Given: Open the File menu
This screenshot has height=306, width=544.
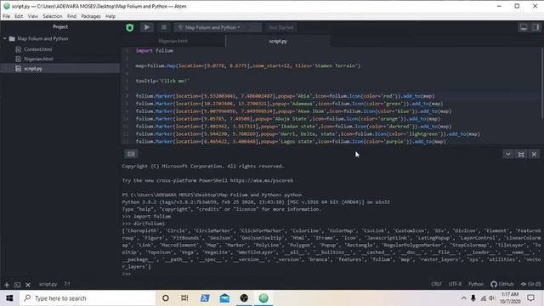Looking at the screenshot, I should (6, 16).
